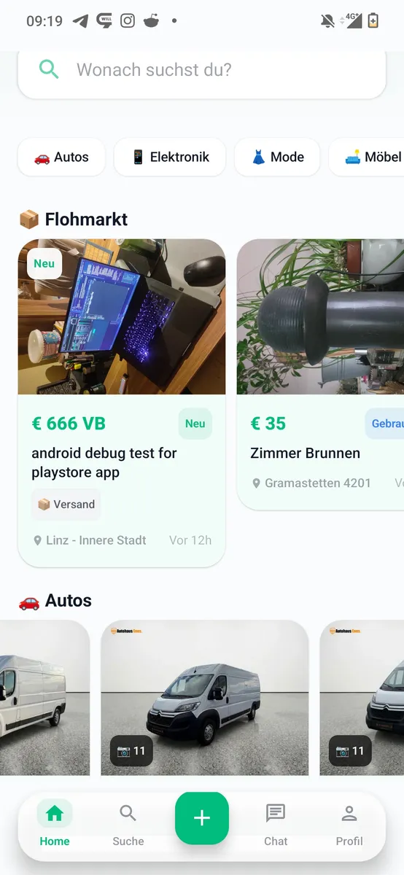404x875 pixels.
Task: Tap the magnifier icon in search bar
Action: click(49, 69)
